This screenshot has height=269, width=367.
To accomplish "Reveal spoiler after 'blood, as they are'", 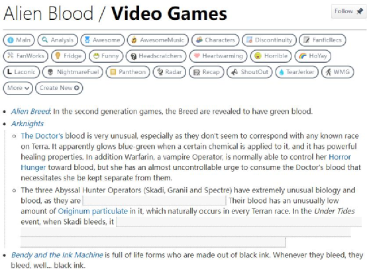I will click(154, 200).
